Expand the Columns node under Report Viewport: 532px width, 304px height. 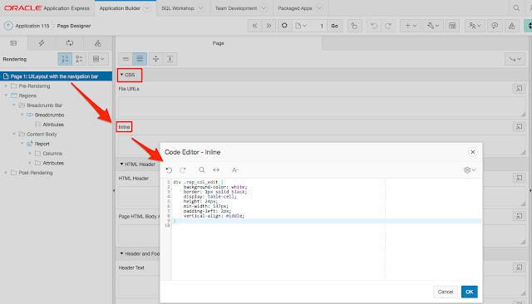[x=30, y=153]
